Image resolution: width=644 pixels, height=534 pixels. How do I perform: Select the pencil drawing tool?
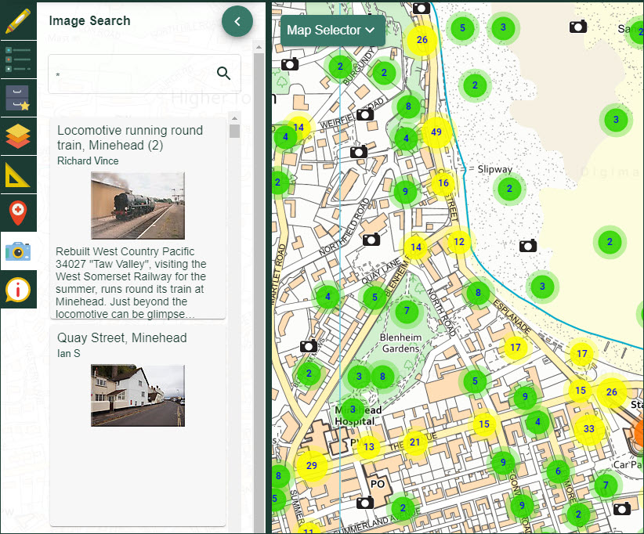click(x=18, y=20)
